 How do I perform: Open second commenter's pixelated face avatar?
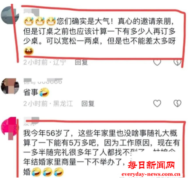coord(10,86)
